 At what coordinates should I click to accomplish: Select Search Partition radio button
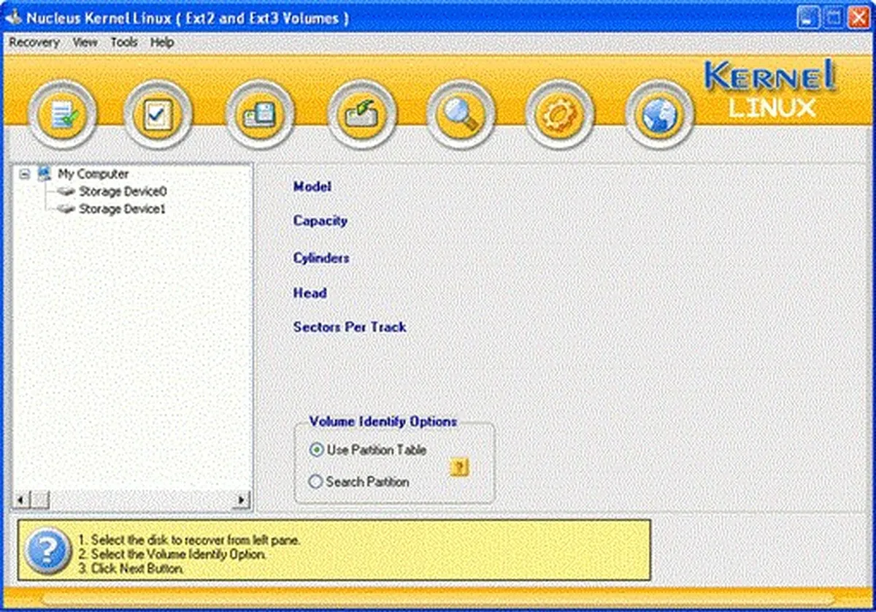coord(316,482)
